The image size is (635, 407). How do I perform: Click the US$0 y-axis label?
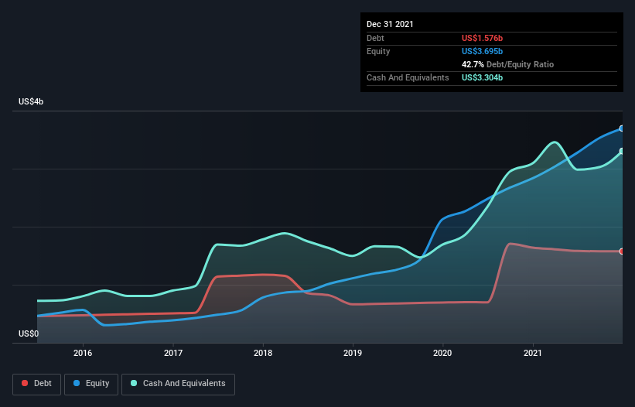[x=29, y=333]
